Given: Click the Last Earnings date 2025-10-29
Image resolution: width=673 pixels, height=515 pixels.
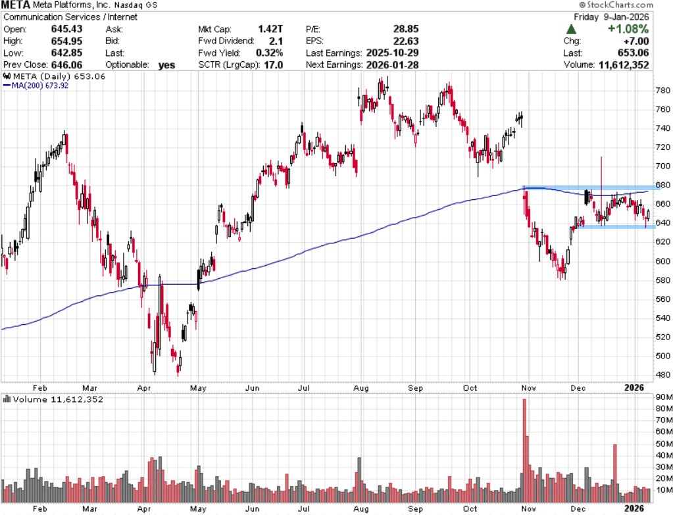Looking at the screenshot, I should coord(392,53).
